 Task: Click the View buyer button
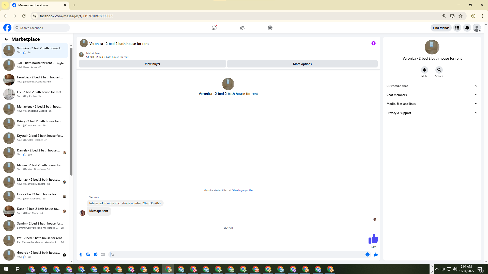pyautogui.click(x=152, y=64)
